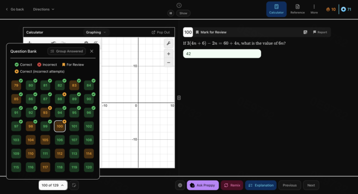Go to the Next question
The height and width of the screenshot is (194, 358).
point(311,186)
